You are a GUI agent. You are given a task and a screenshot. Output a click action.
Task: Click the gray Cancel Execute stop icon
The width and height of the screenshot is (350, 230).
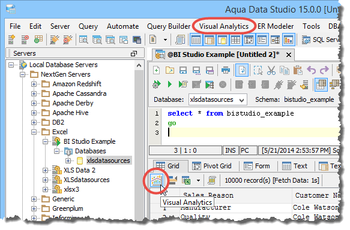pyautogui.click(x=223, y=84)
